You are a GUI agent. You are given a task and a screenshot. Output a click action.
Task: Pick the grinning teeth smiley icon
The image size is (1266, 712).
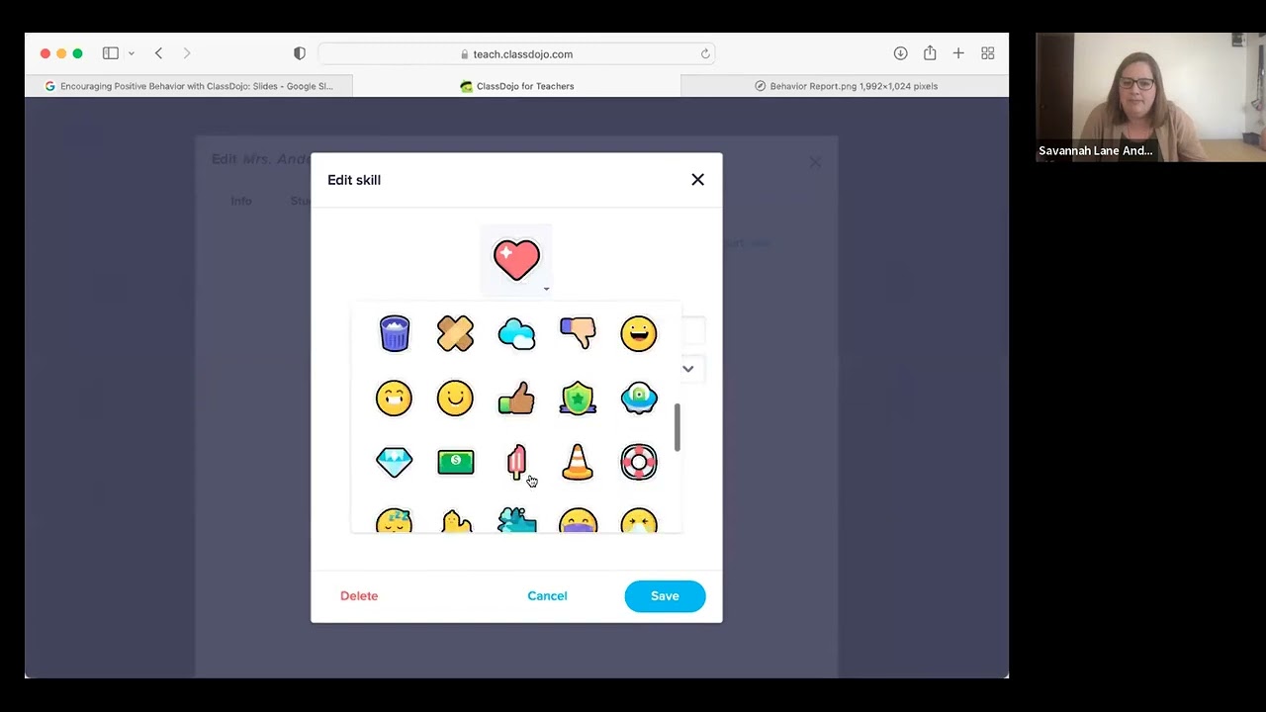tap(394, 399)
